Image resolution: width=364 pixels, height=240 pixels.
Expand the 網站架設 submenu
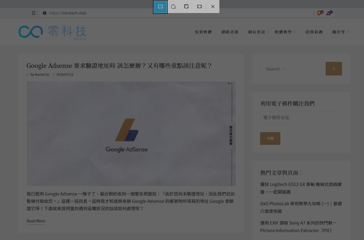point(268,32)
